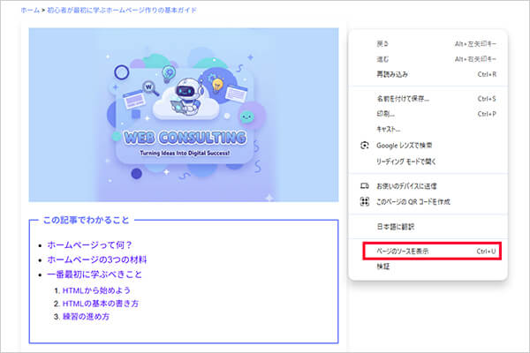Select Google レンズで検索 menu entry
This screenshot has width=530, height=353.
(x=428, y=146)
